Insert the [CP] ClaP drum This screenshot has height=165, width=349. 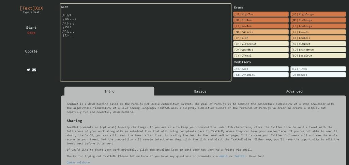pos(261,38)
